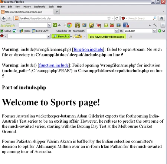The image size is (167, 164).
Task: Open the View menu
Action: coord(18,7)
